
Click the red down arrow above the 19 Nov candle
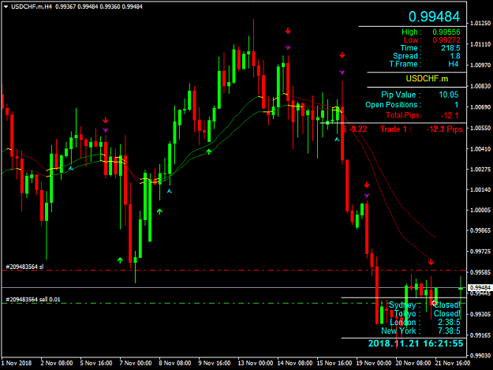pos(367,185)
